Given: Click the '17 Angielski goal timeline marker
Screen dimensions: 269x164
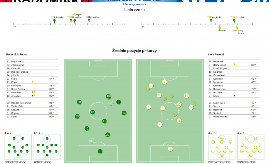Looking at the screenshot, I should tap(54, 21).
